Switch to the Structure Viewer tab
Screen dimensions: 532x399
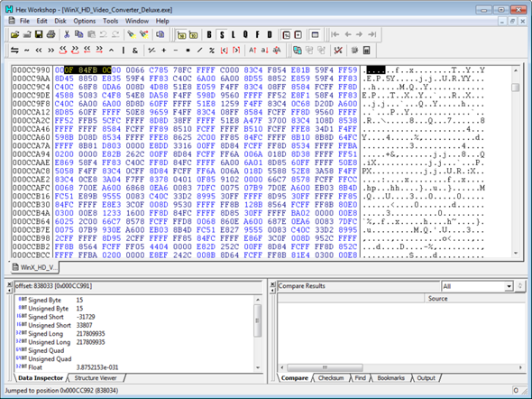click(96, 378)
